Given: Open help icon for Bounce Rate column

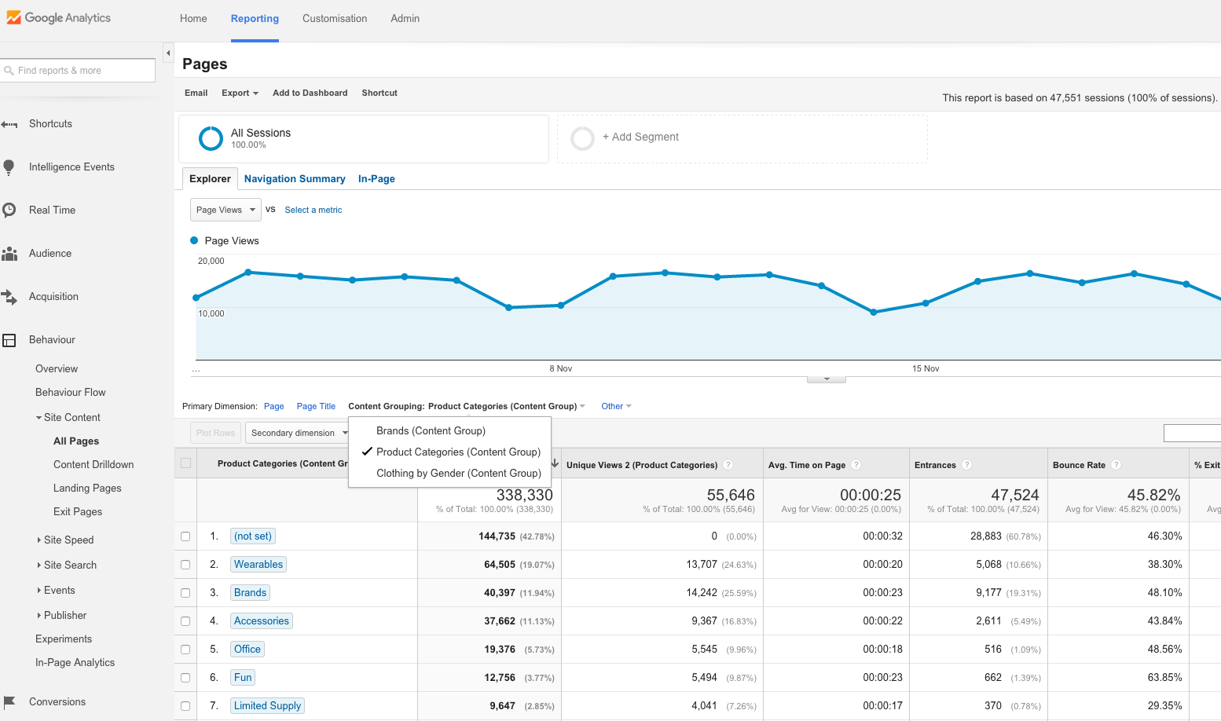Looking at the screenshot, I should 1116,465.
